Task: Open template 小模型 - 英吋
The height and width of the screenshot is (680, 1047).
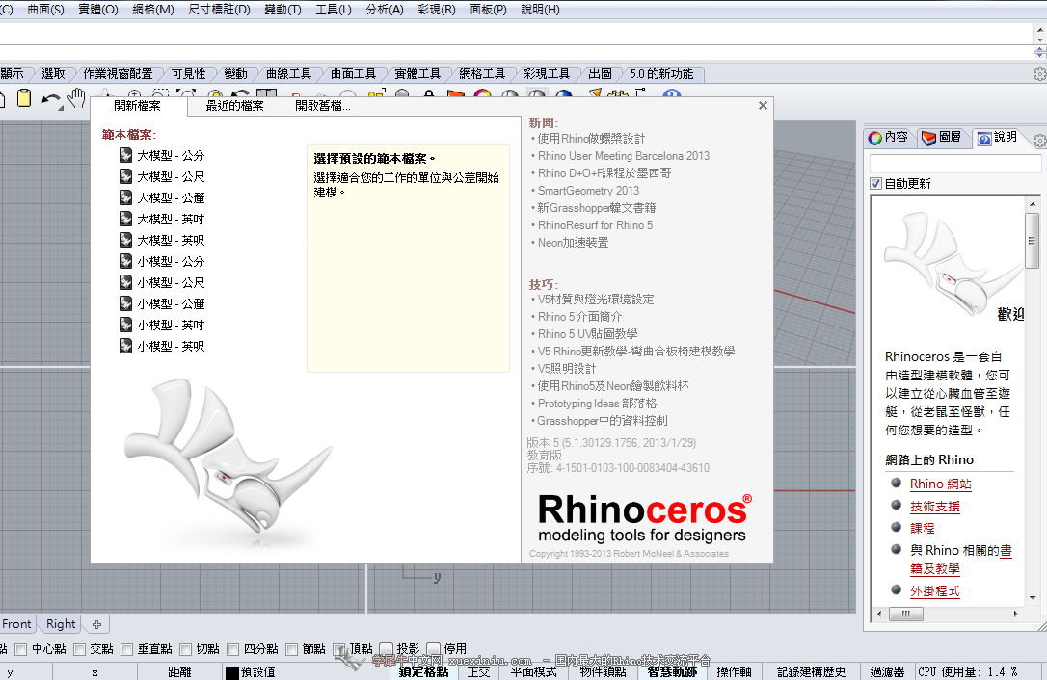Action: coord(162,325)
